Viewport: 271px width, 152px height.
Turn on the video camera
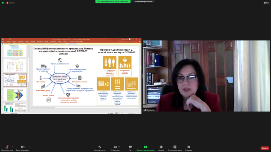coord(22,148)
